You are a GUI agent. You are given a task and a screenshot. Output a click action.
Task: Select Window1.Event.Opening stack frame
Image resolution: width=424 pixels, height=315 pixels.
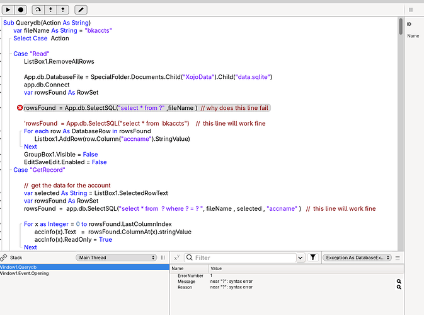[x=84, y=273]
